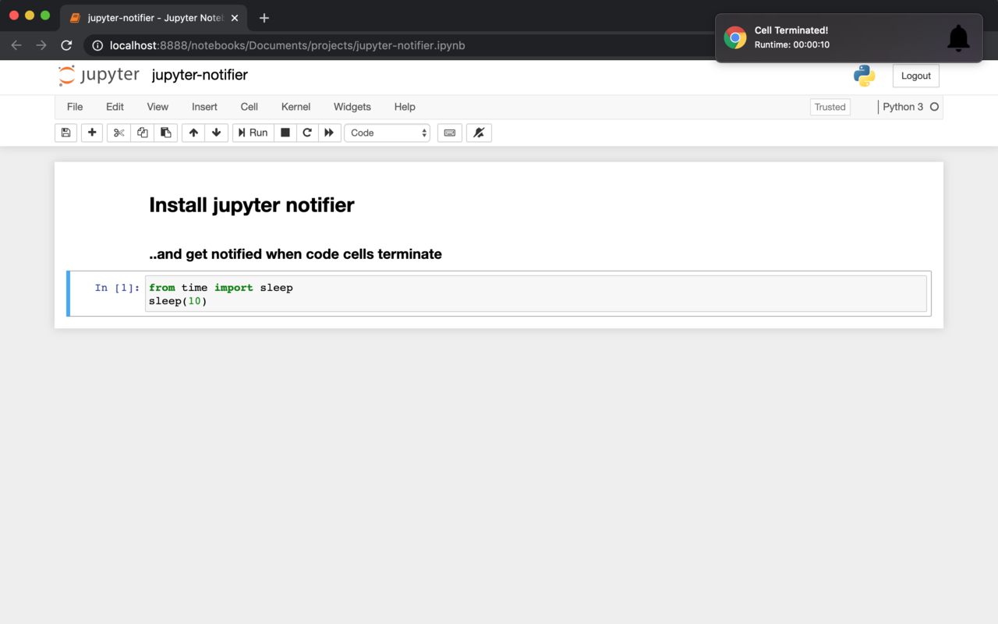Click the localhost address bar
This screenshot has width=998, height=624.
coord(398,45)
